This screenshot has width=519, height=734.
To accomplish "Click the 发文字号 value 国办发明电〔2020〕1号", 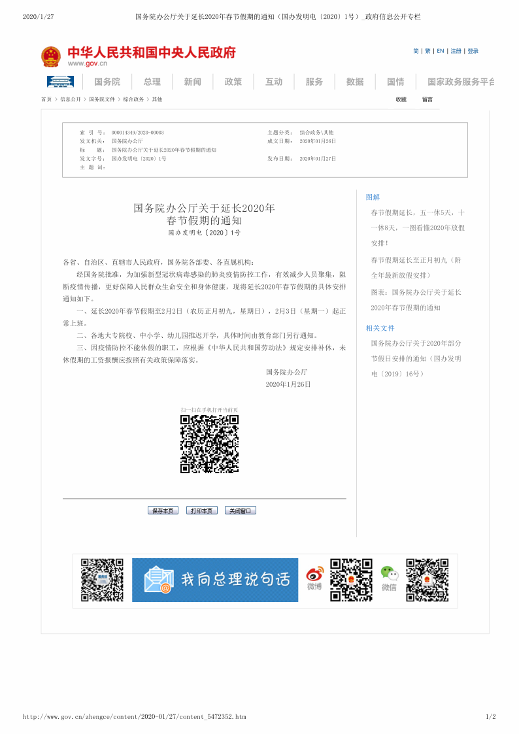I will click(139, 159).
